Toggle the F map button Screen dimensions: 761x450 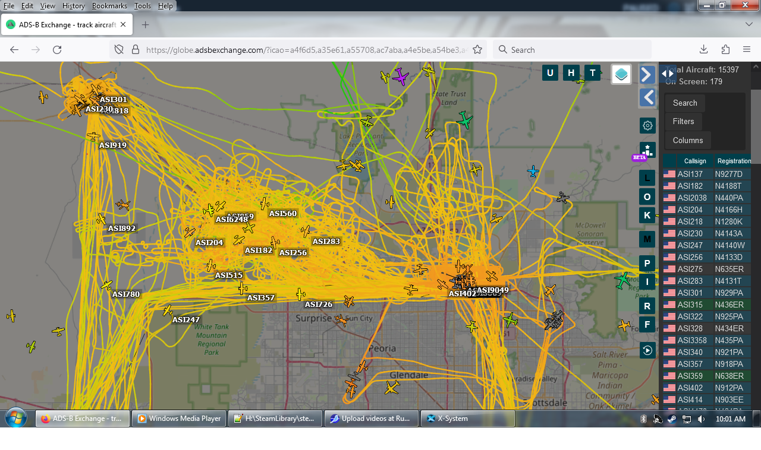(x=647, y=324)
